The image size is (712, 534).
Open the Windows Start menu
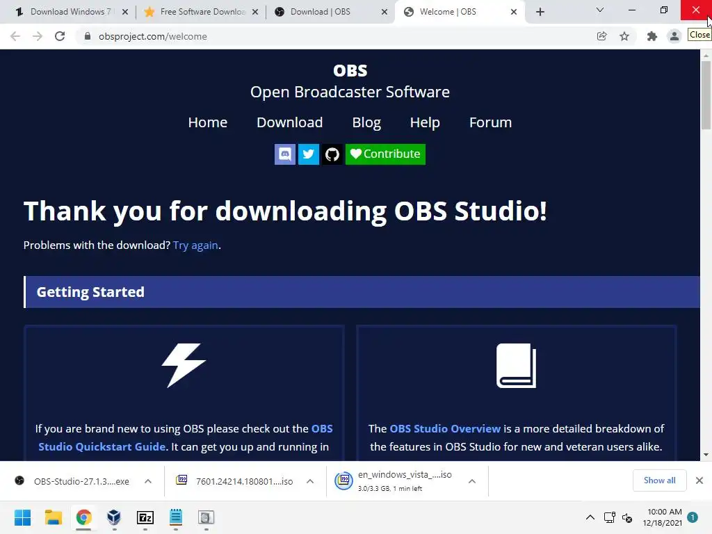click(23, 517)
